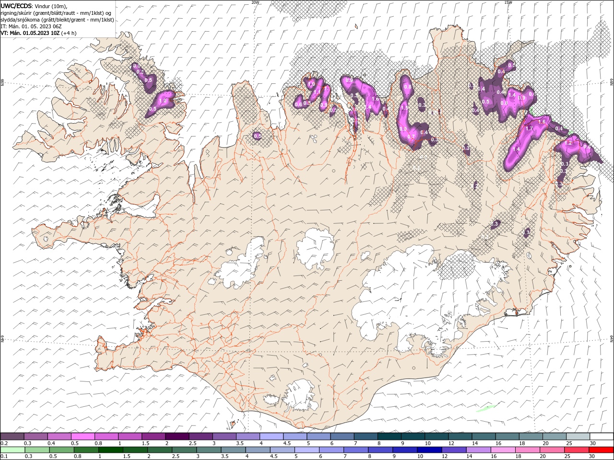Click the '1.2' snowfall value on east coast
Image resolution: width=614 pixels, height=460 pixels.
click(x=569, y=143)
